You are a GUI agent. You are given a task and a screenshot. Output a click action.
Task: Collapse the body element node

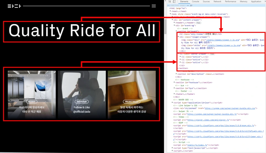pos(170,14)
